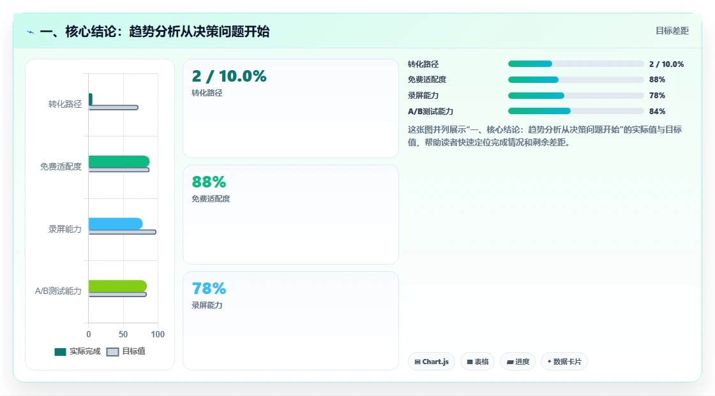The height and width of the screenshot is (396, 715).
Task: Select the 表格 chip
Action: pyautogui.click(x=478, y=362)
